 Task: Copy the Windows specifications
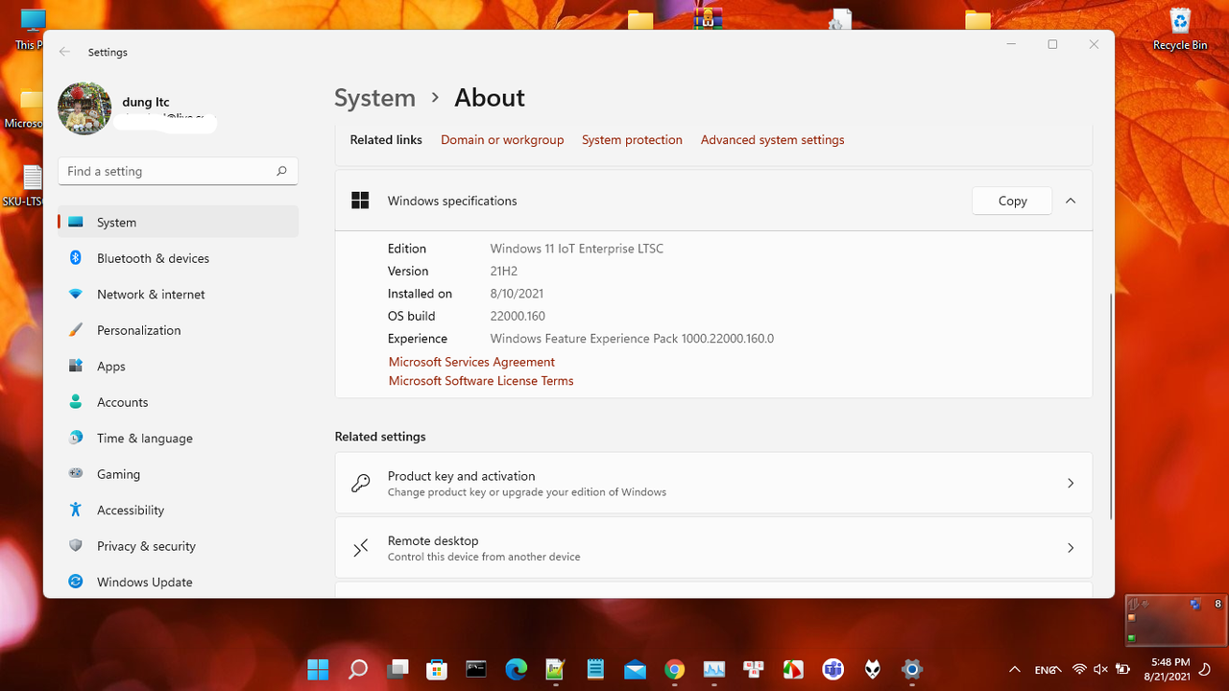coord(1012,201)
